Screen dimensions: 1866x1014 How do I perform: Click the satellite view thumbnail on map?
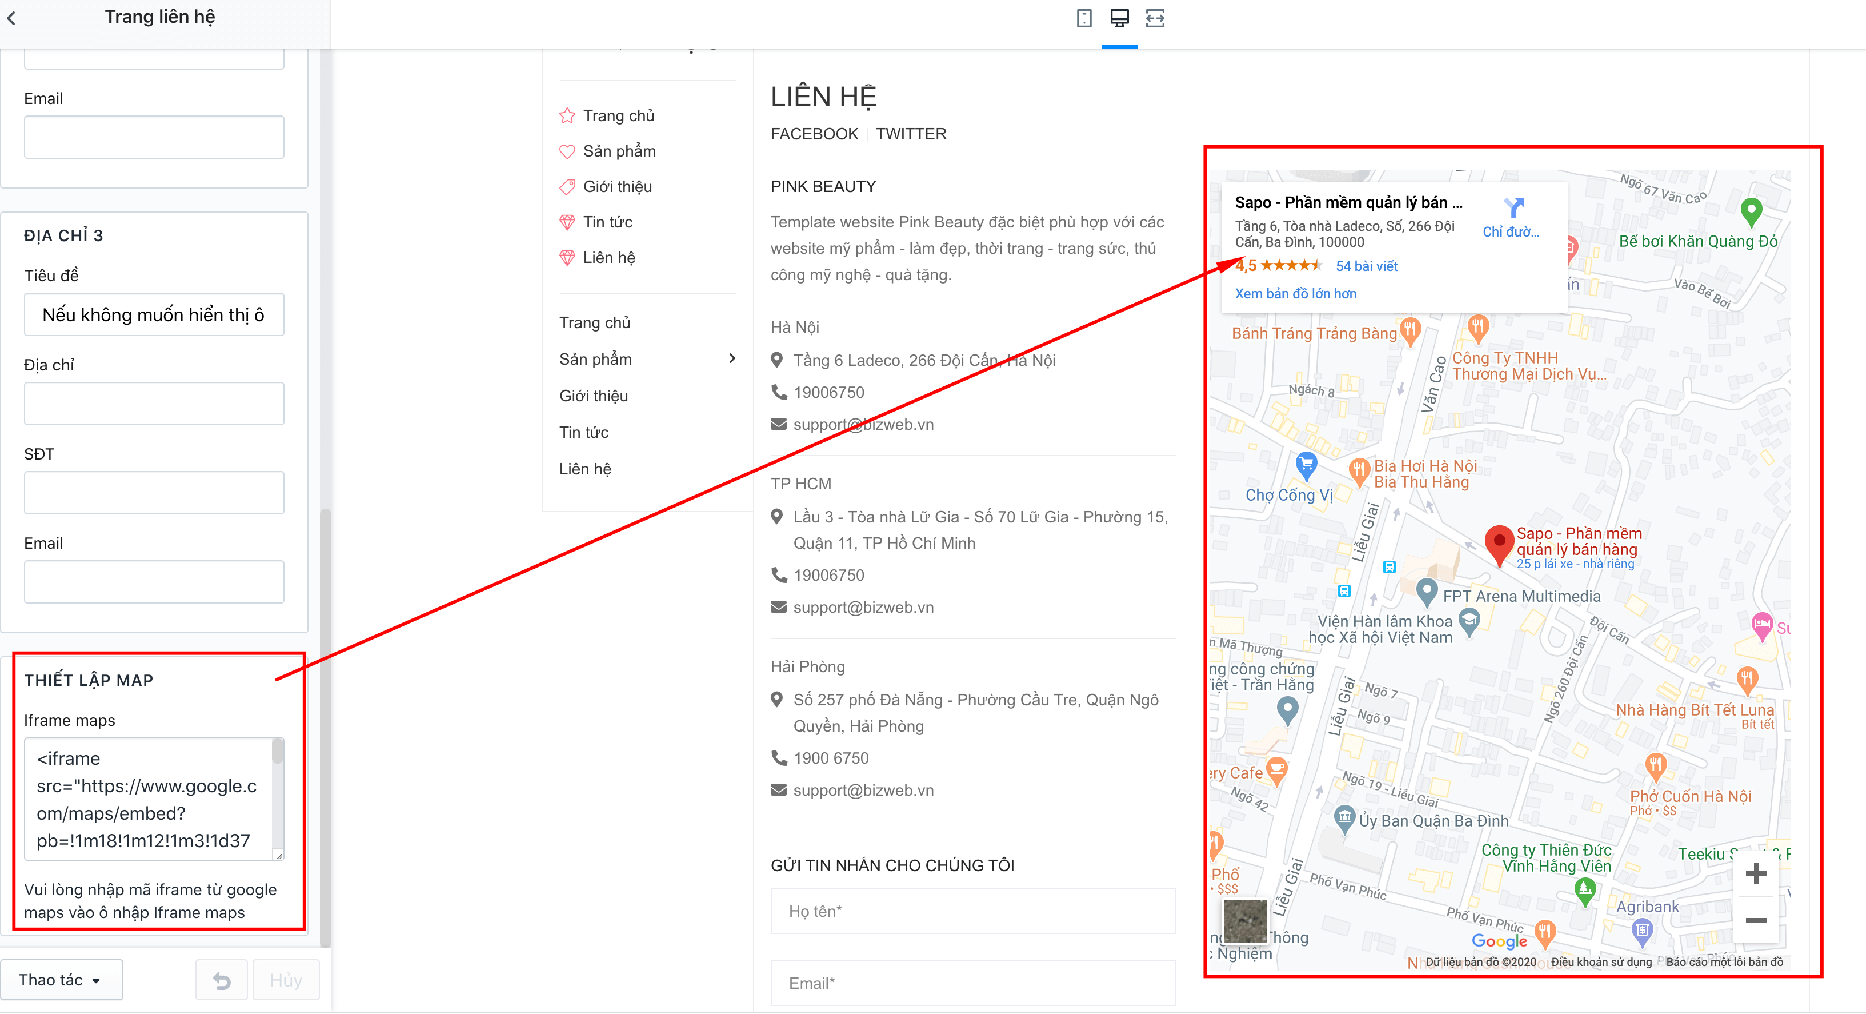pyautogui.click(x=1244, y=921)
